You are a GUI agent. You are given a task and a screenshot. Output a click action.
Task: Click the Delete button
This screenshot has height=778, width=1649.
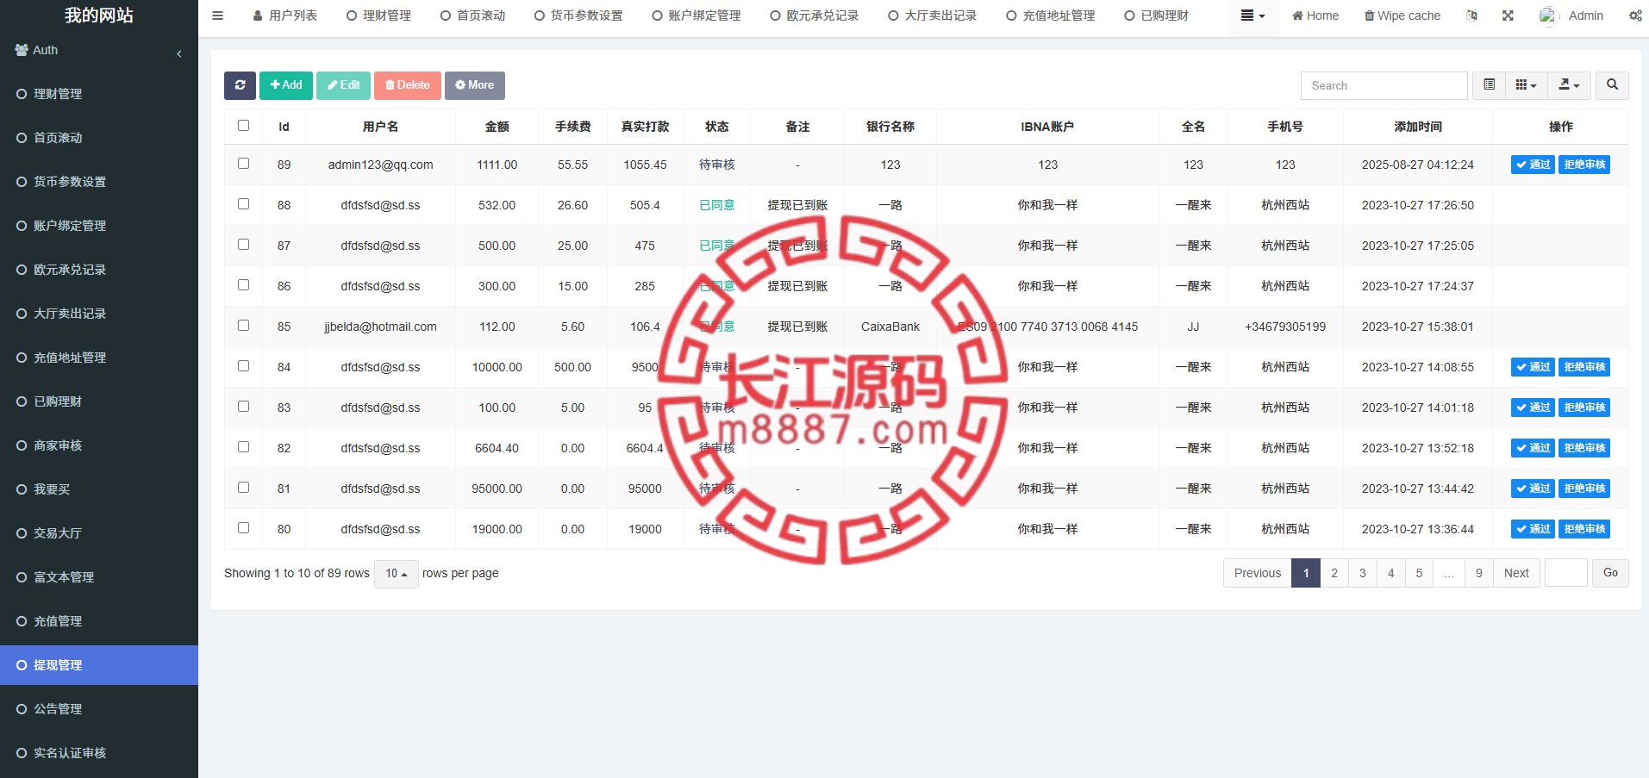point(408,85)
